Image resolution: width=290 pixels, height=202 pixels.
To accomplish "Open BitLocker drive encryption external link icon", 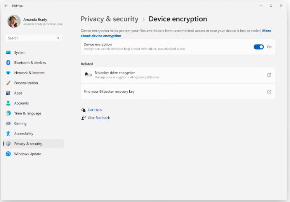I will pyautogui.click(x=269, y=75).
